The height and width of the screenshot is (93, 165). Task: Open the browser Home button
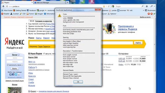147,6
